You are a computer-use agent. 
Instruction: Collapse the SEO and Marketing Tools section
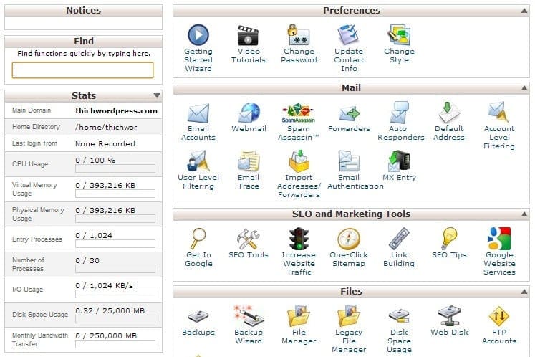click(524, 214)
